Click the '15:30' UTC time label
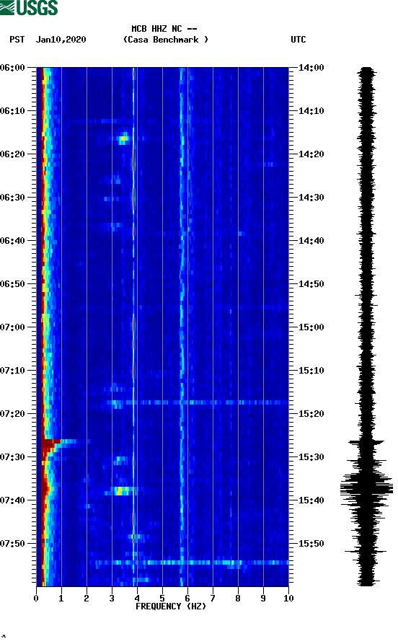Image resolution: width=398 pixels, height=644 pixels. pos(311,456)
